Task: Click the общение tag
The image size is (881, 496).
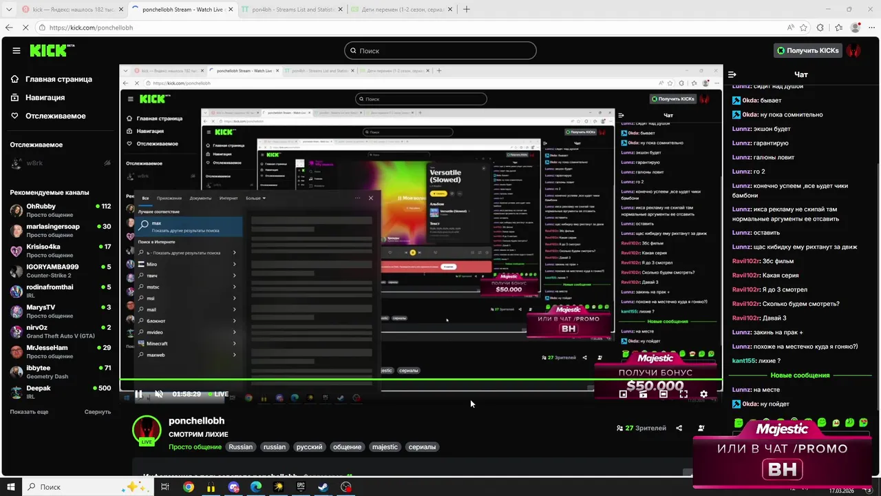Action: pyautogui.click(x=347, y=447)
